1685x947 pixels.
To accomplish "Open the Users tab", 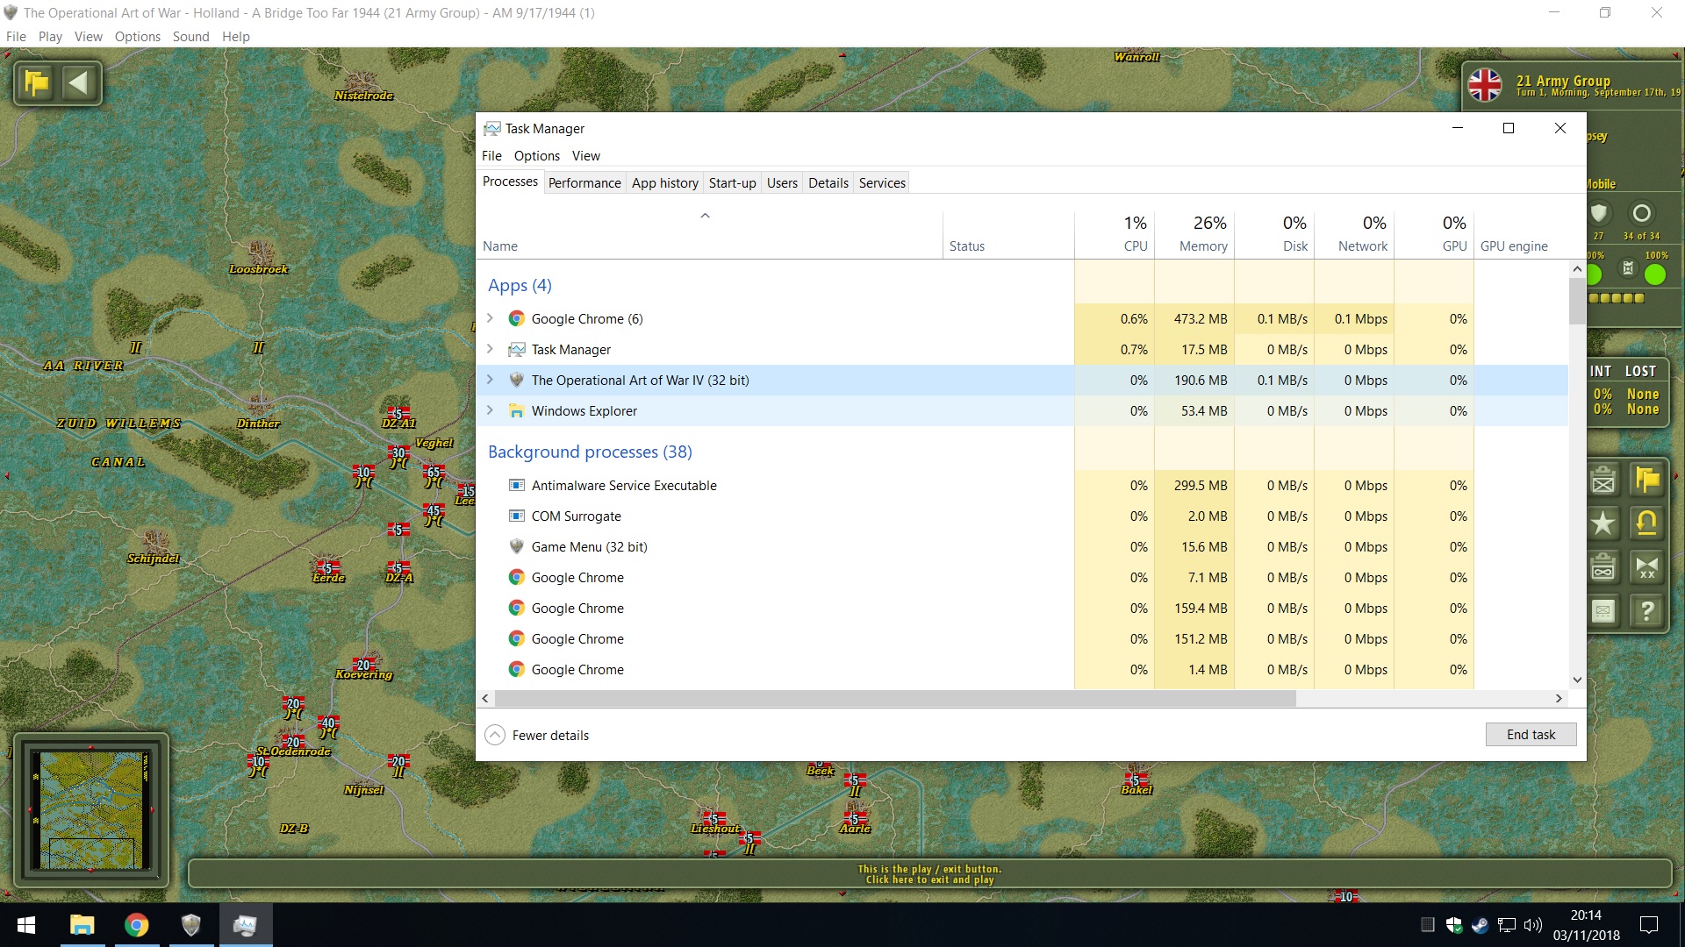I will click(782, 182).
